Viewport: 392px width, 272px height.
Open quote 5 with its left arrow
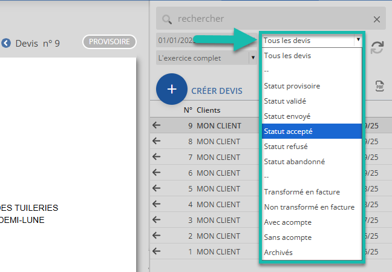point(157,188)
